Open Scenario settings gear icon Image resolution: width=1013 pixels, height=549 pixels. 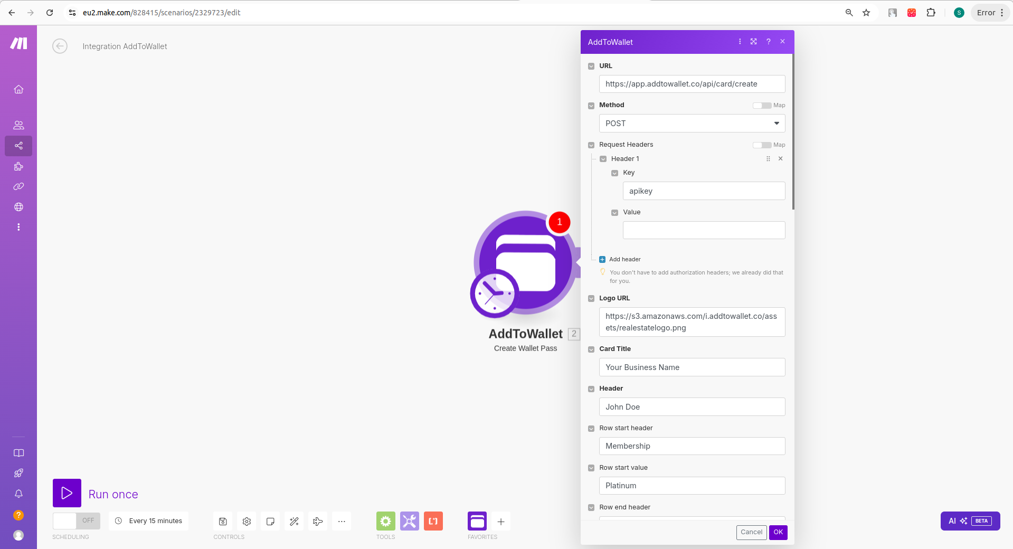pos(247,522)
